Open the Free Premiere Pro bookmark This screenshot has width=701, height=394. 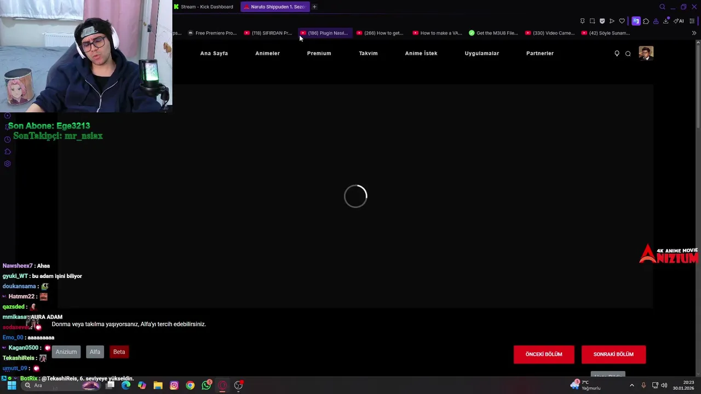(212, 33)
